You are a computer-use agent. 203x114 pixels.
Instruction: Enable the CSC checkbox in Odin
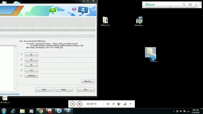(22, 70)
